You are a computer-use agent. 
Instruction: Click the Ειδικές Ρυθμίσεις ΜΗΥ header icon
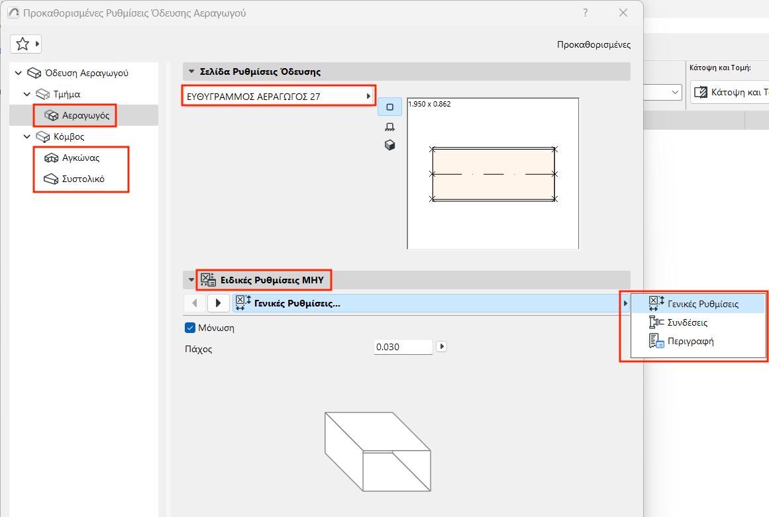pos(208,280)
